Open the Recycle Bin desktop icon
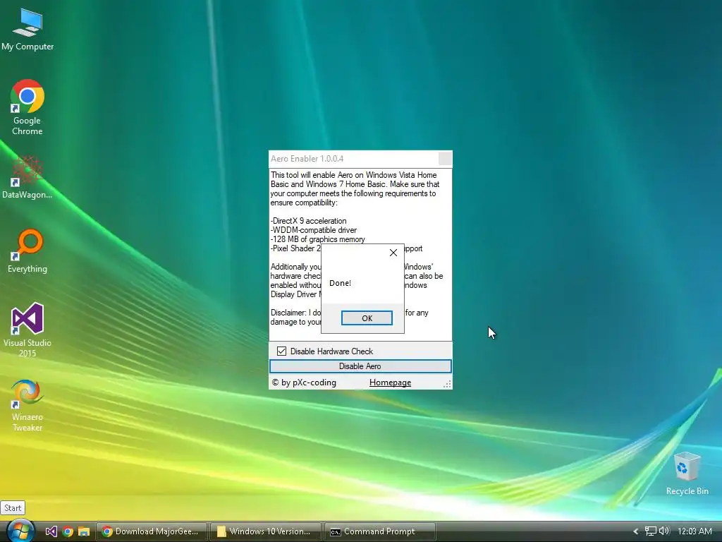The width and height of the screenshot is (722, 542). click(x=687, y=474)
